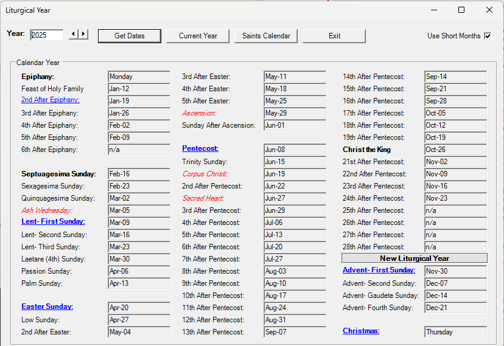The height and width of the screenshot is (346, 504).
Task: Click the Ascension label
Action: pos(199,113)
